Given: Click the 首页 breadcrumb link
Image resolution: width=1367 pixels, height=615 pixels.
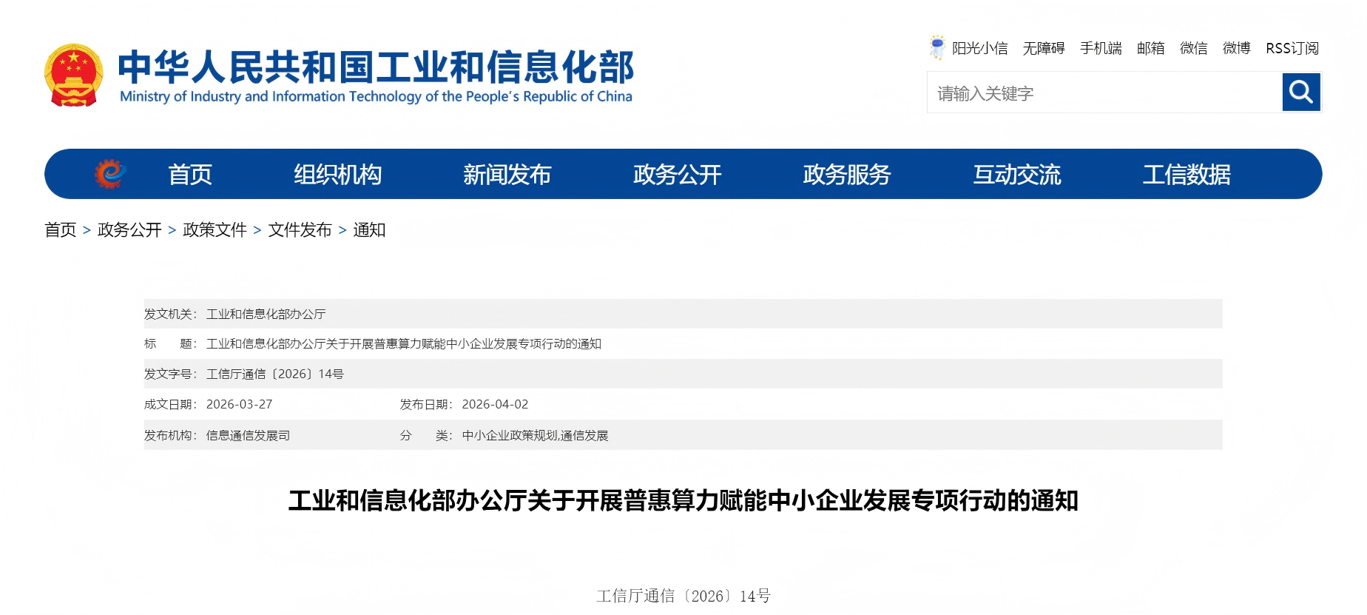Looking at the screenshot, I should click(61, 230).
